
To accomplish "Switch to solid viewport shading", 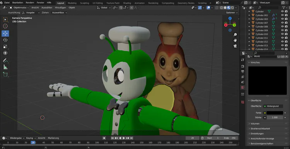I will click(x=225, y=8).
